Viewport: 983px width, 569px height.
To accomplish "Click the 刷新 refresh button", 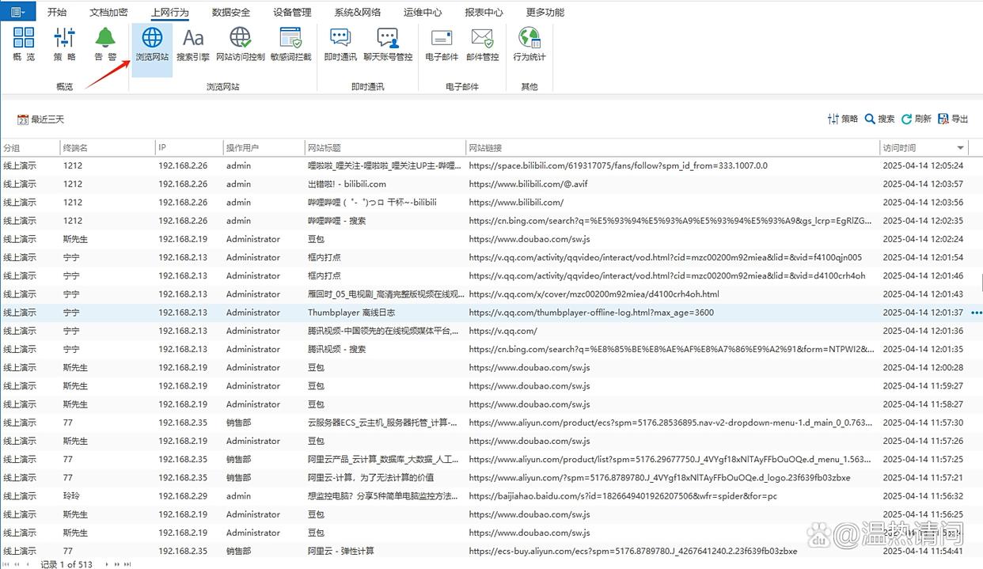I will pos(917,119).
